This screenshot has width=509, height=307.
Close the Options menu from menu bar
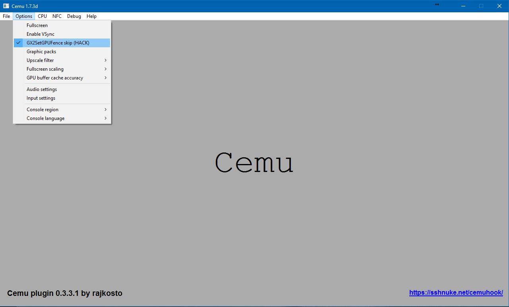24,16
